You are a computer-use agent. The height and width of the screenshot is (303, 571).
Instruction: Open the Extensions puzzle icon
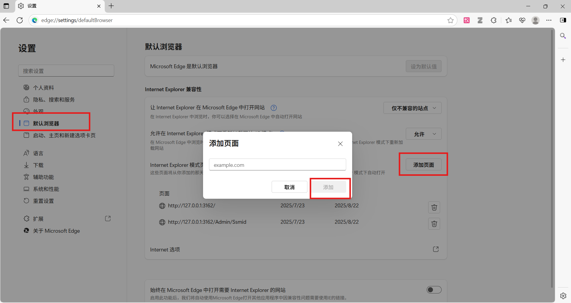click(493, 20)
